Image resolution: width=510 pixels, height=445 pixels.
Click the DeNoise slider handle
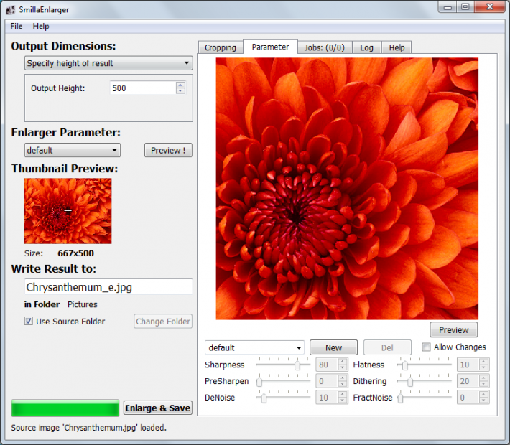[264, 398]
